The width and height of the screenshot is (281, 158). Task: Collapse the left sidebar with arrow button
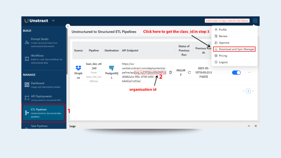click(68, 26)
